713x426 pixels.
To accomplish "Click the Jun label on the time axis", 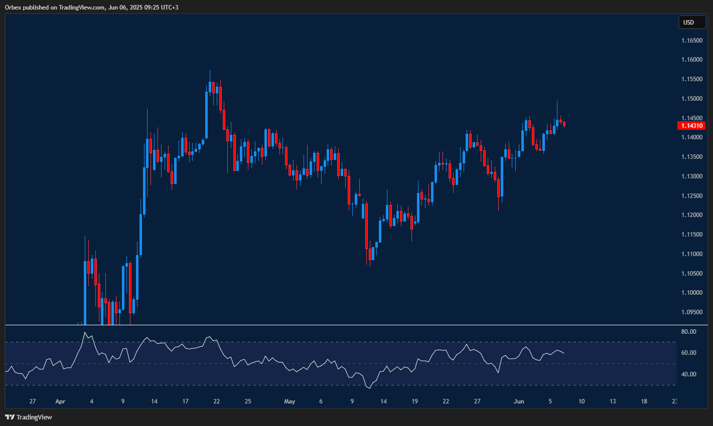I will (x=519, y=401).
